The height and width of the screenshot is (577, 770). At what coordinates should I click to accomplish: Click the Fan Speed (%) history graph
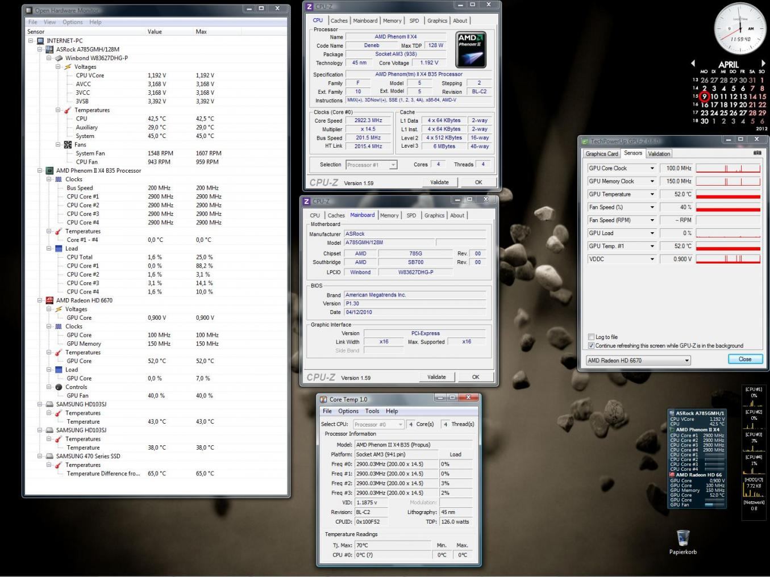728,207
